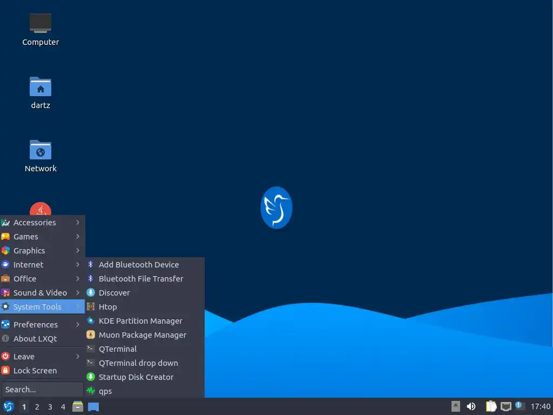The image size is (553, 415).
Task: Open the Sound & Video menu category
Action: 42,292
